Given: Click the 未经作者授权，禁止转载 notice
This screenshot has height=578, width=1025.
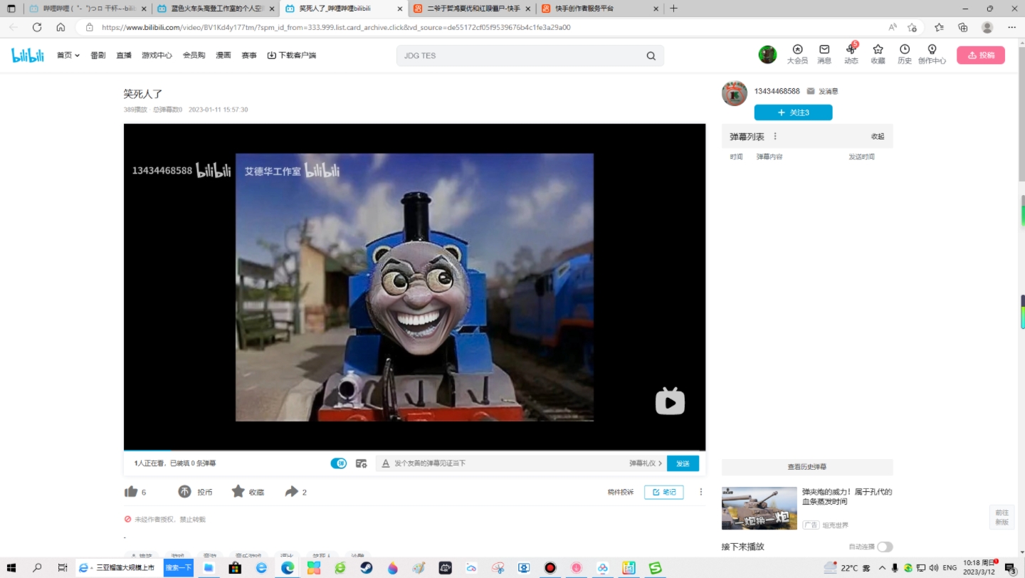Looking at the screenshot, I should coord(165,520).
